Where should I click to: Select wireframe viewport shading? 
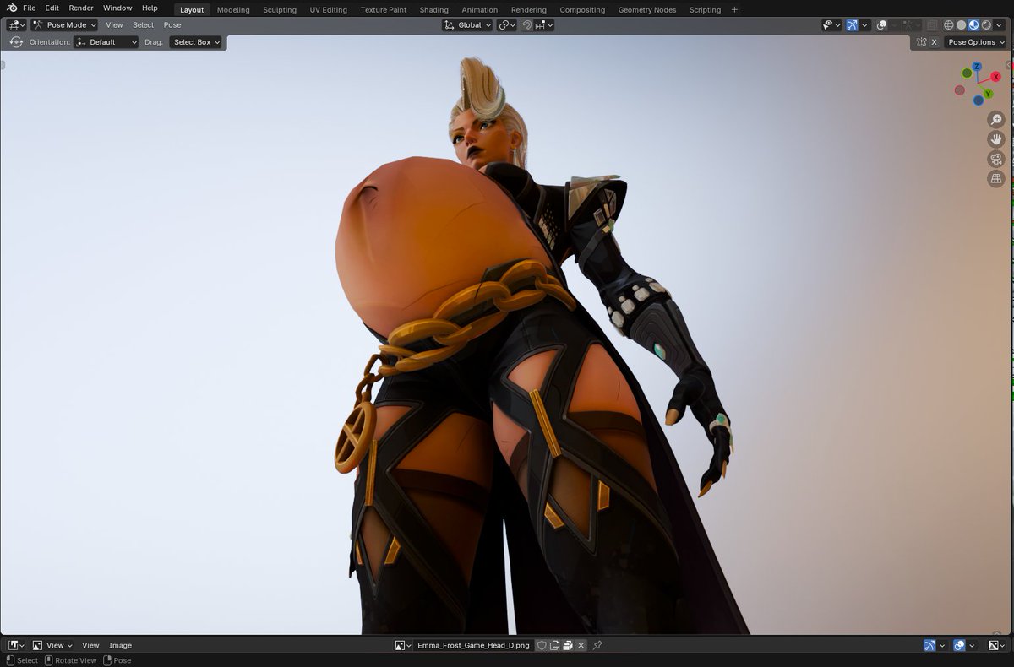point(949,25)
